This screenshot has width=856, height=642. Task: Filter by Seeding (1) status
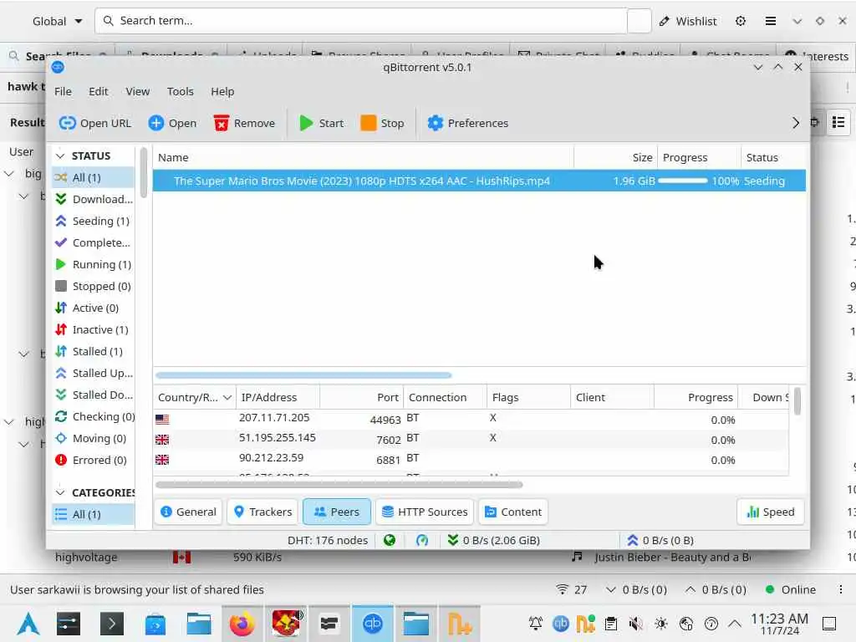click(x=94, y=221)
